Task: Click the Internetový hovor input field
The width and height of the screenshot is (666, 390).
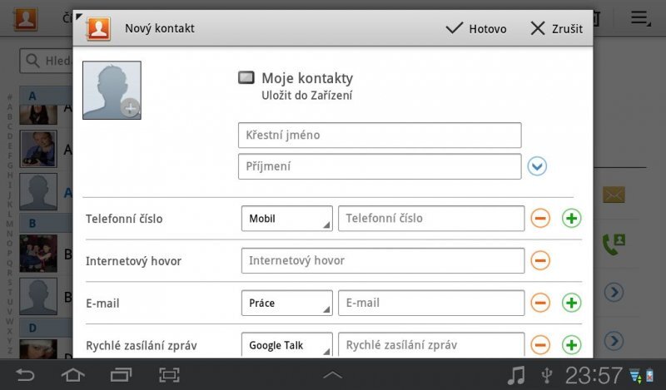Action: (x=383, y=260)
